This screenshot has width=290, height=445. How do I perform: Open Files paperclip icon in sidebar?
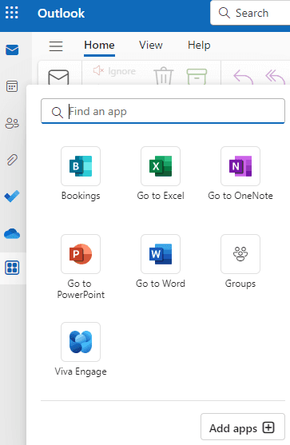[x=12, y=160]
